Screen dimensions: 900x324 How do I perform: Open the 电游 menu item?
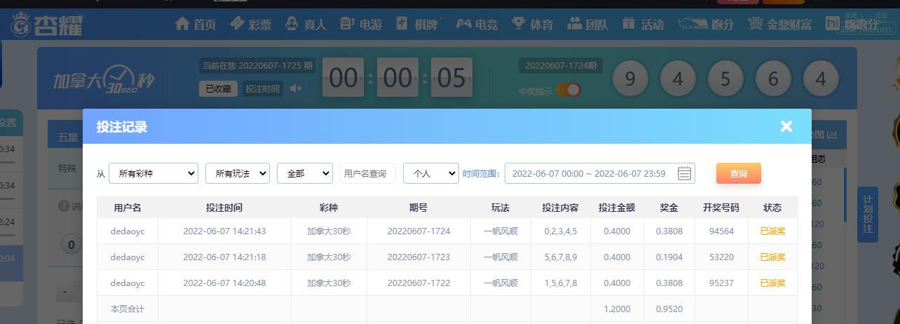coord(361,24)
